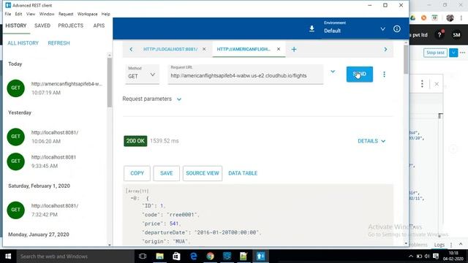Show hidden system tray icons

[411, 256]
